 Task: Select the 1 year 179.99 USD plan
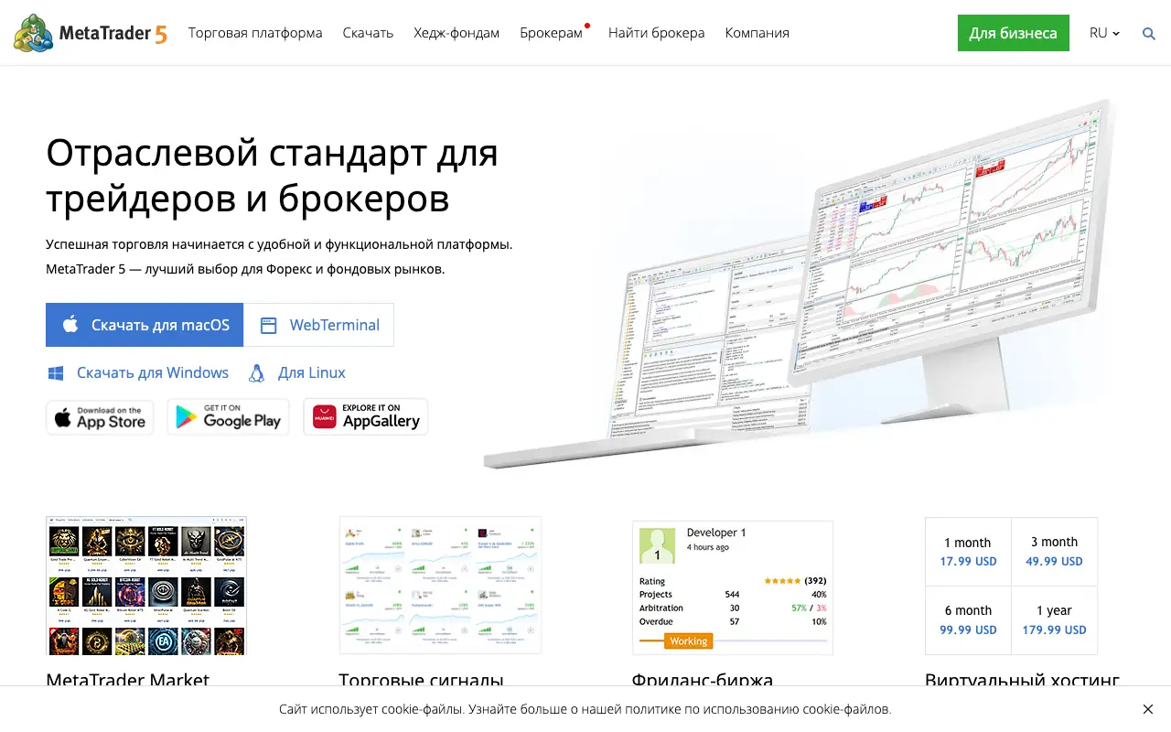point(1054,620)
